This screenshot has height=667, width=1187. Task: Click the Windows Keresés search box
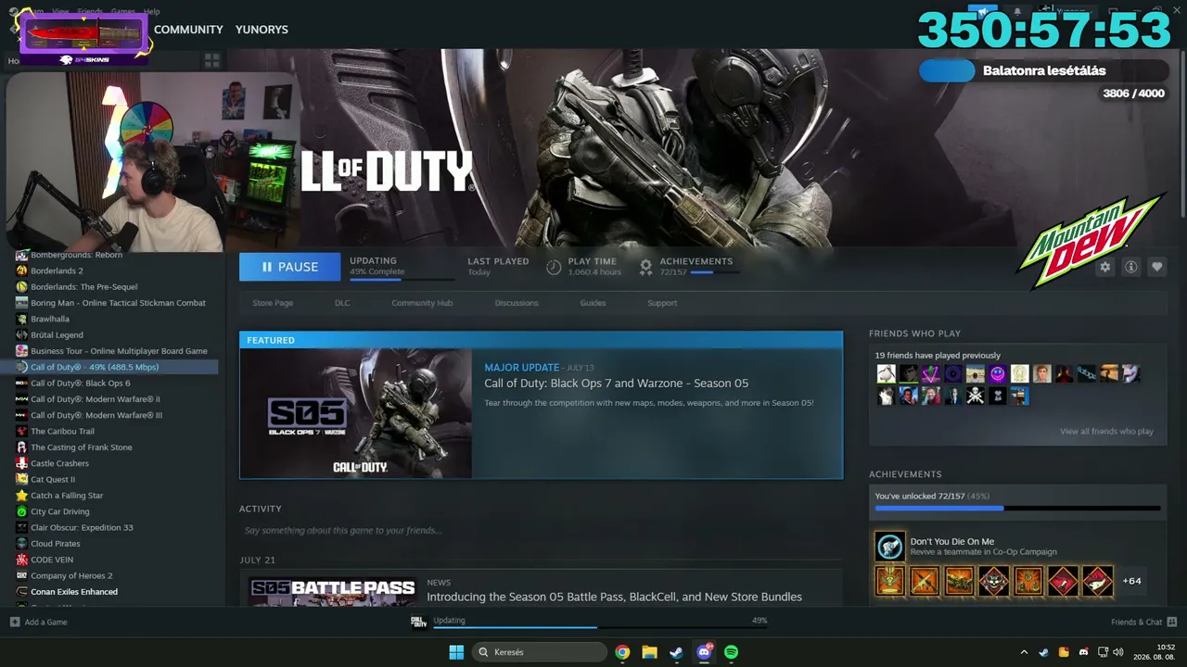coord(542,652)
